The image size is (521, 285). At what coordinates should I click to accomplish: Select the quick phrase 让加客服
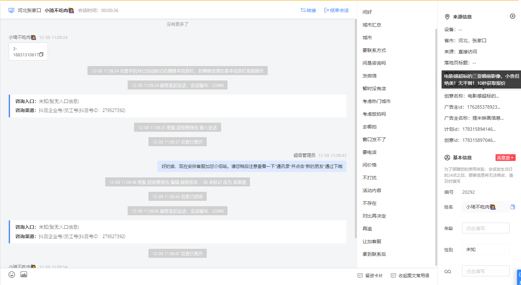coord(372,241)
